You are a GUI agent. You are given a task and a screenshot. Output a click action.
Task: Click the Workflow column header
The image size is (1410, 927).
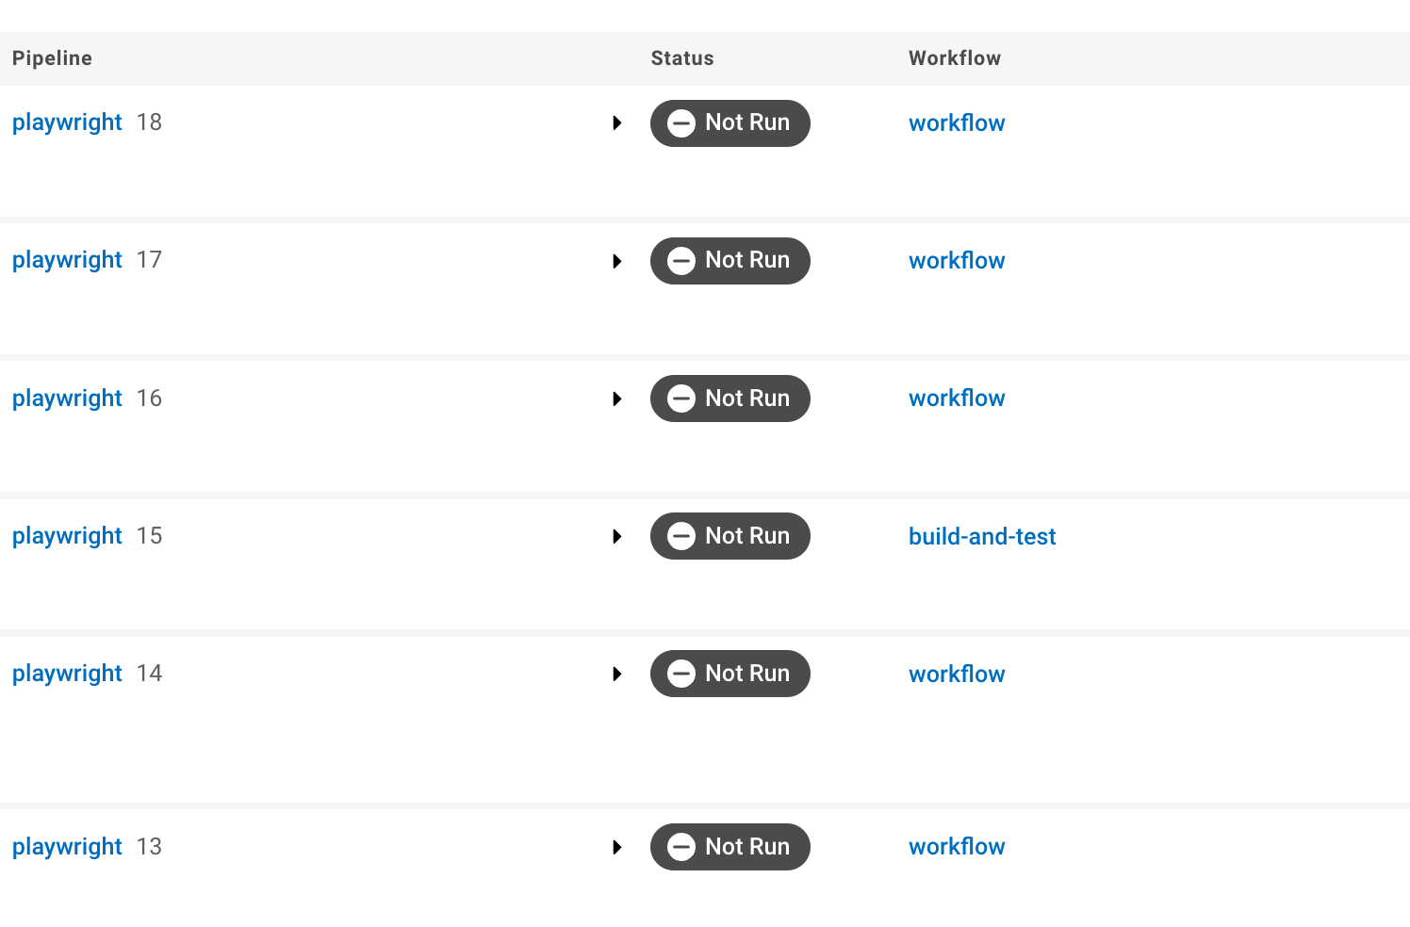954,58
